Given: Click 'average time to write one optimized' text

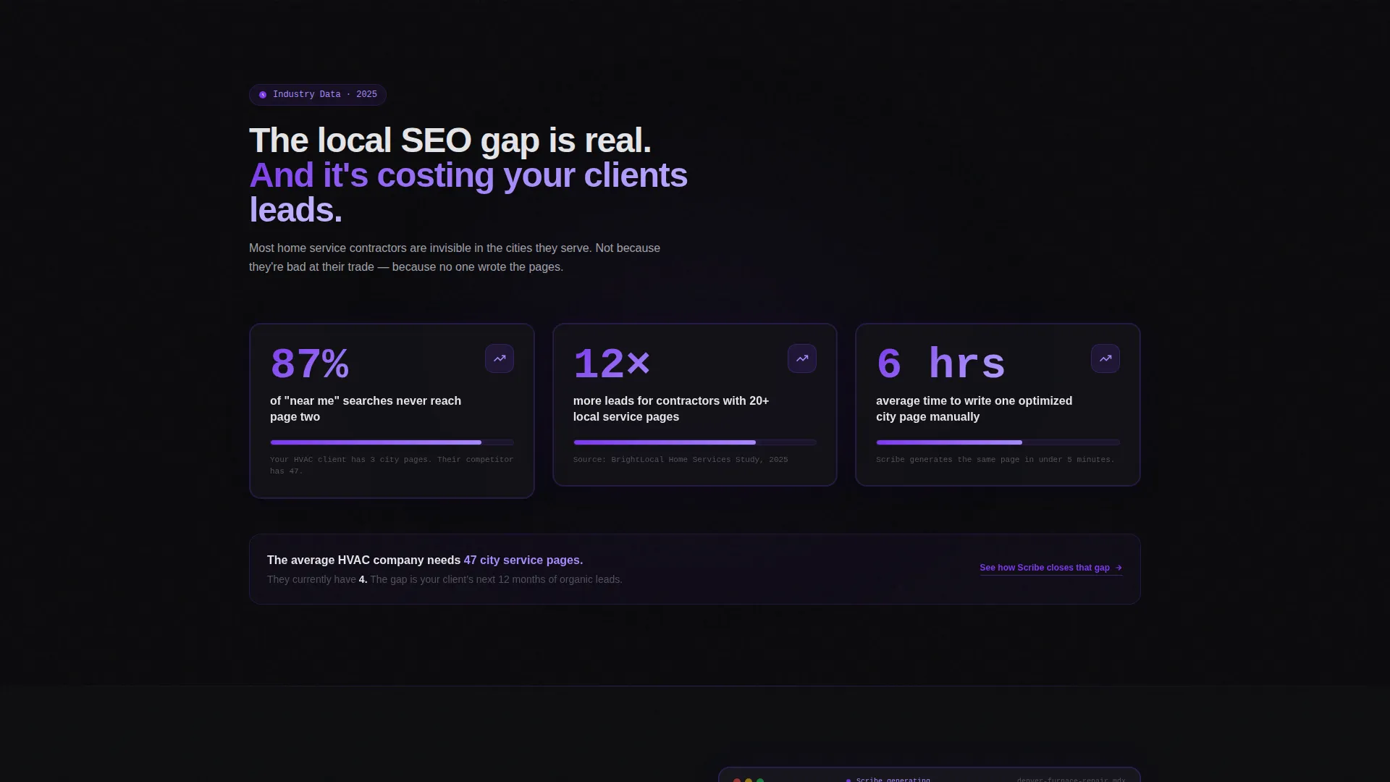Looking at the screenshot, I should [x=974, y=401].
